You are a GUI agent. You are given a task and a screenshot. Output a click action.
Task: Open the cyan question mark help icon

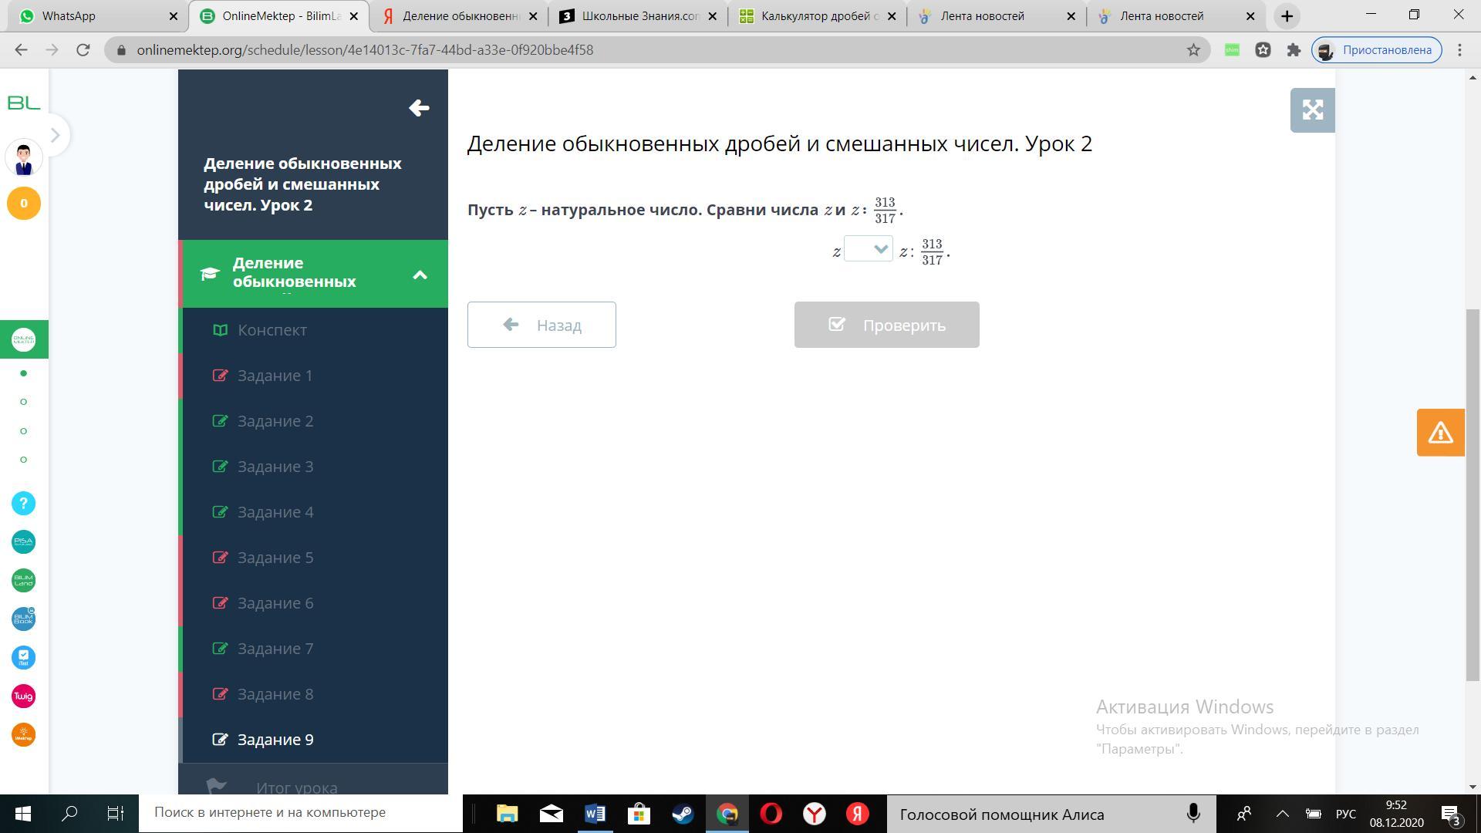(x=23, y=504)
